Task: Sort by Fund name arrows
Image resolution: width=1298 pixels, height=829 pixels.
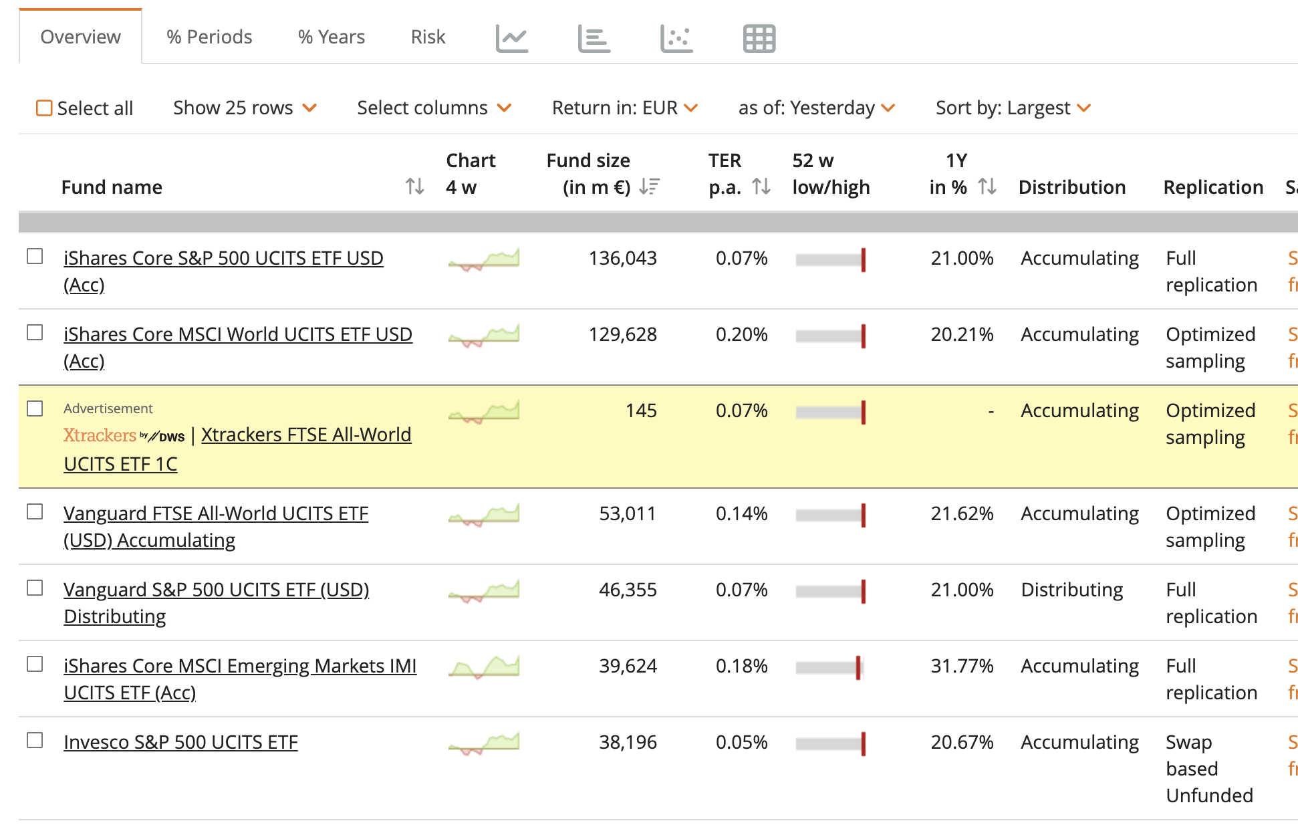Action: [x=415, y=187]
